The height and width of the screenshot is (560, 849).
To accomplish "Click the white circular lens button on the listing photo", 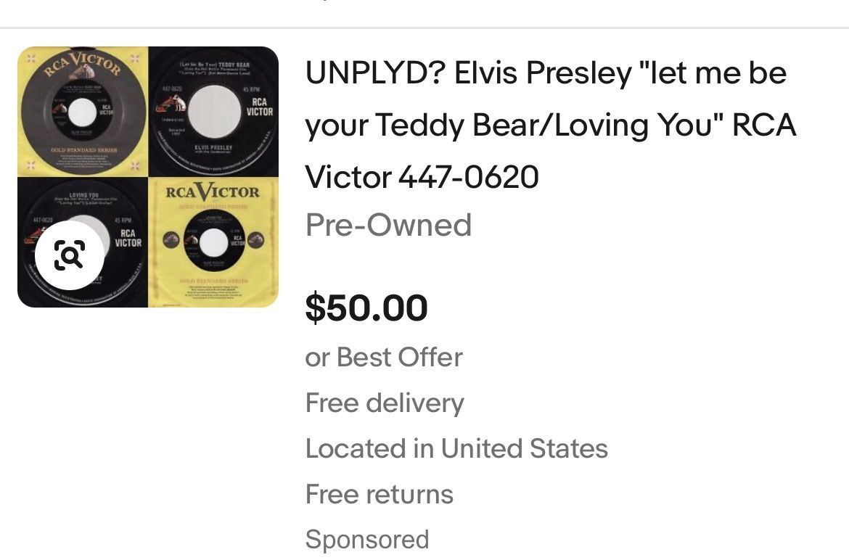I will (69, 255).
